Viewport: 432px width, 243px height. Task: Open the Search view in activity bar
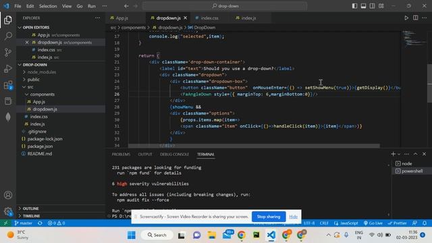[8, 36]
